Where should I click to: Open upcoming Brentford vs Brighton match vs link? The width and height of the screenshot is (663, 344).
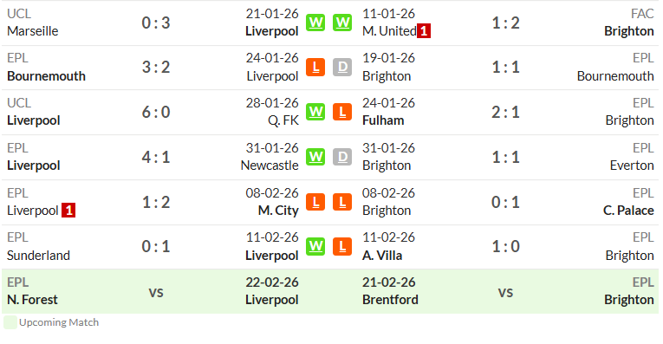point(505,292)
